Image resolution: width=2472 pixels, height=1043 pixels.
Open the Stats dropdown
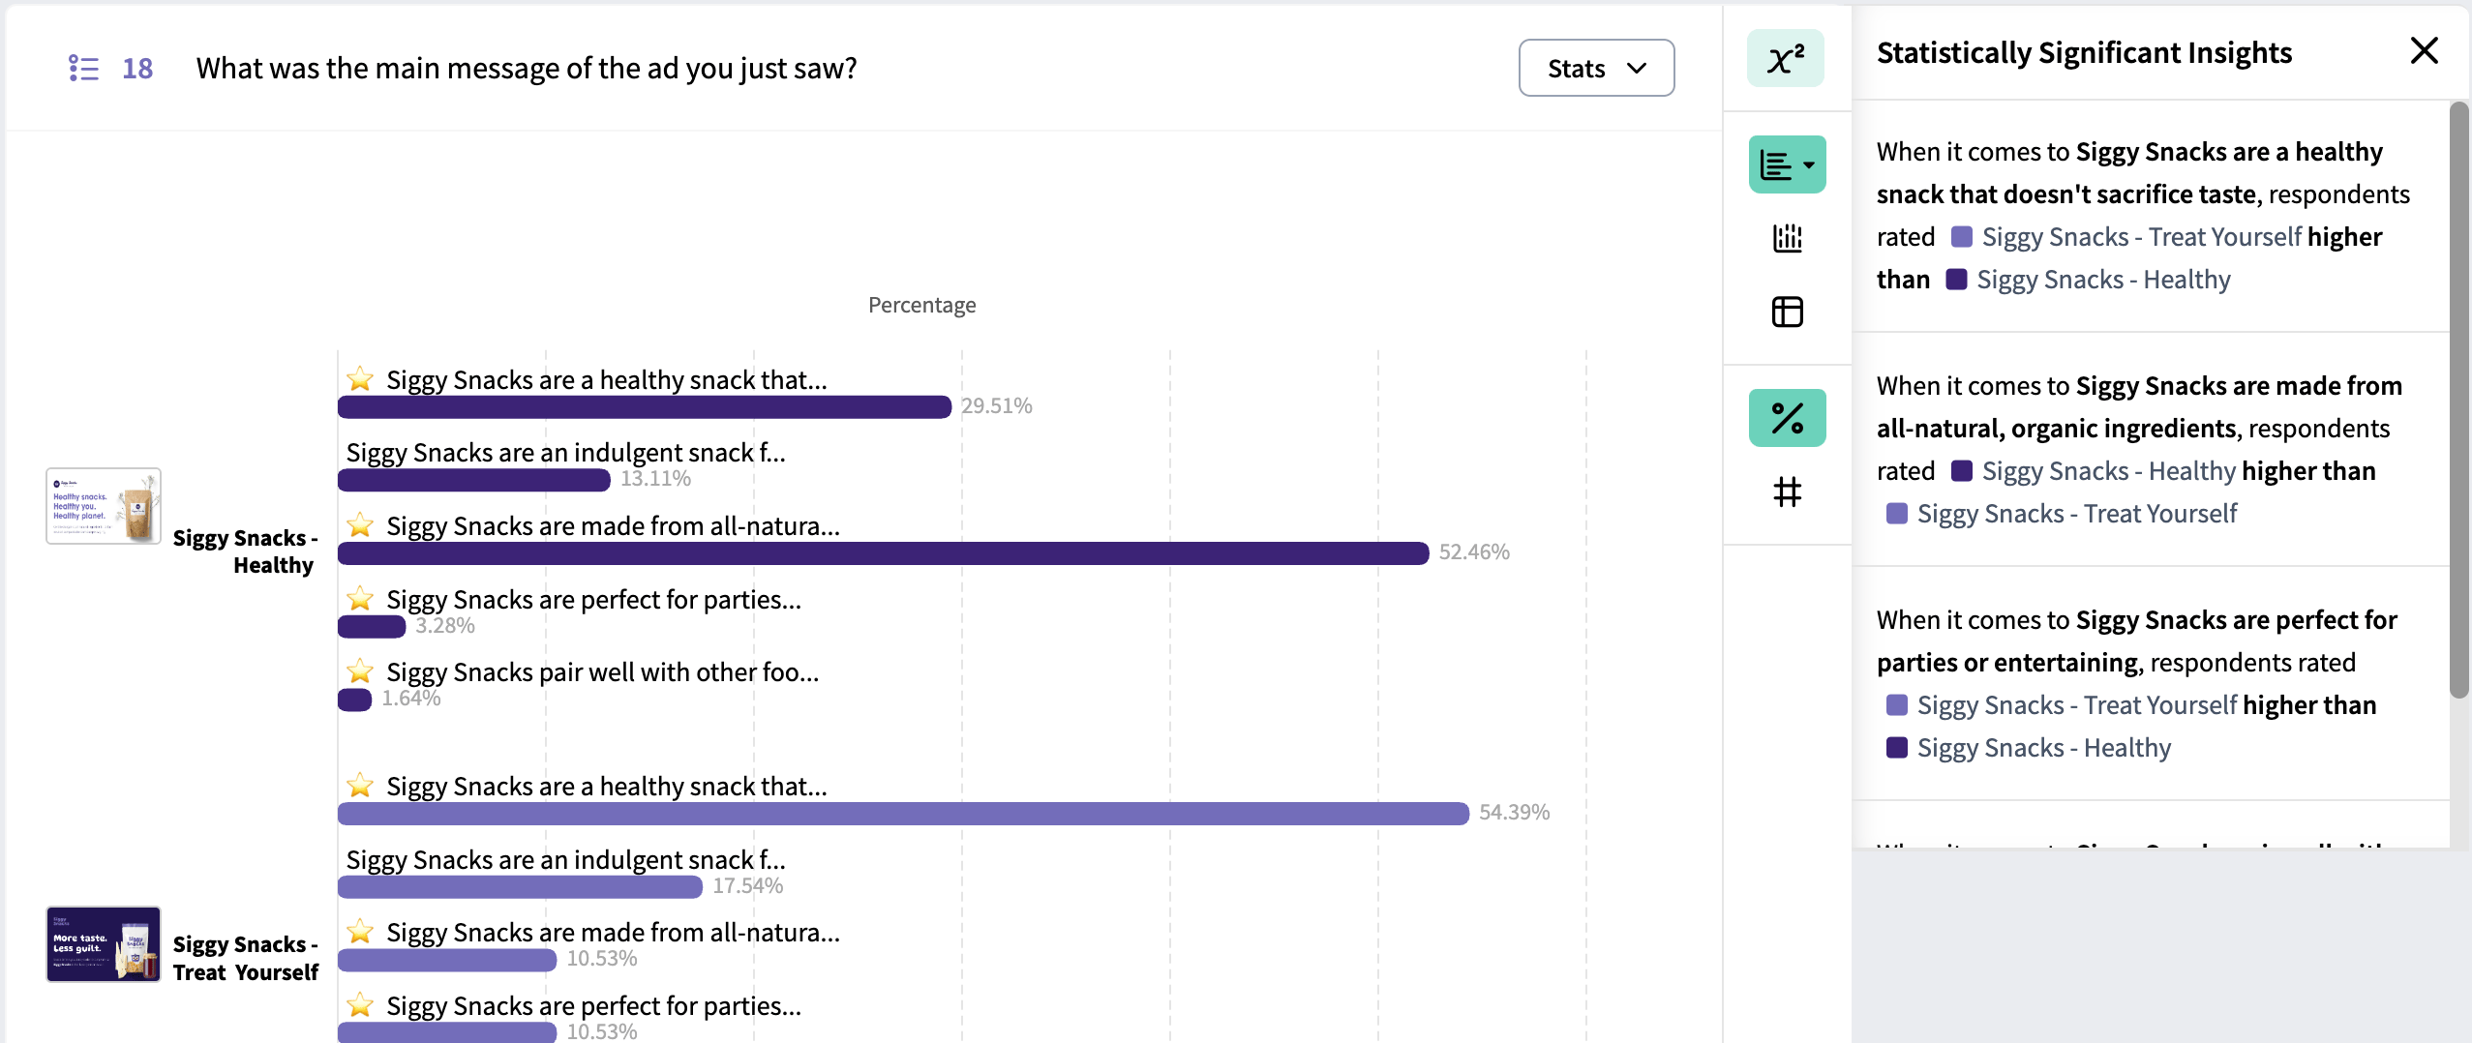[1596, 68]
